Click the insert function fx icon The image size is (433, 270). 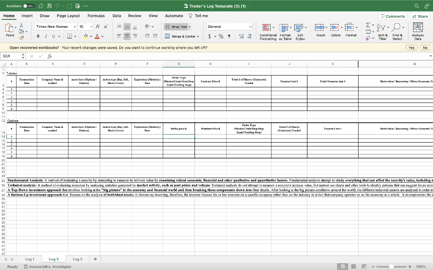click(x=50, y=56)
